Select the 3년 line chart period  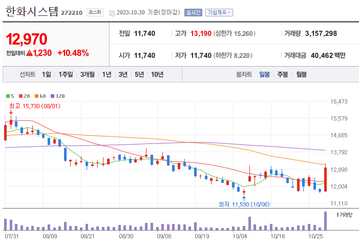coord(123,74)
